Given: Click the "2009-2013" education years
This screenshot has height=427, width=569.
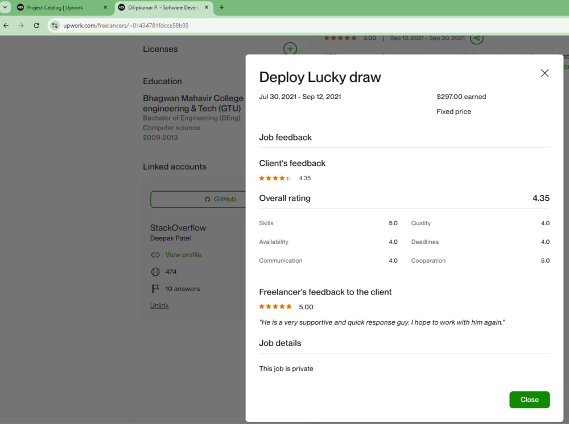Looking at the screenshot, I should pyautogui.click(x=160, y=138).
